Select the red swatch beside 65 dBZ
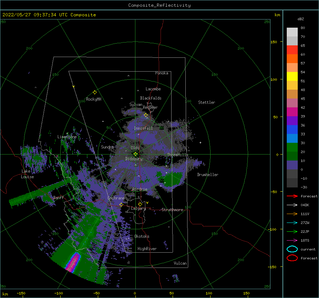The width and height of the screenshot is (319, 298). 292,50
